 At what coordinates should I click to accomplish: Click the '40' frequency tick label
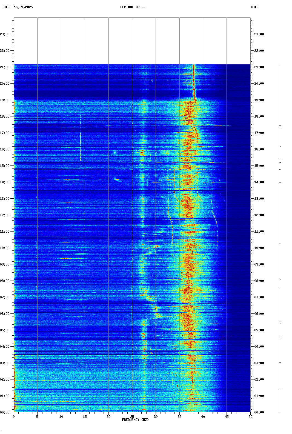coord(203,417)
